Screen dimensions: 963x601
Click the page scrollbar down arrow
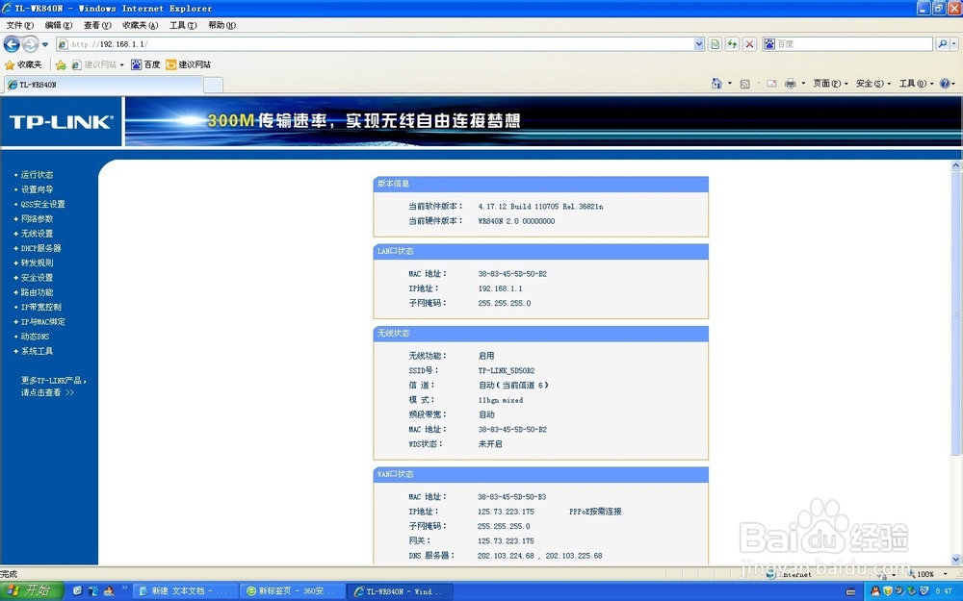coord(955,560)
